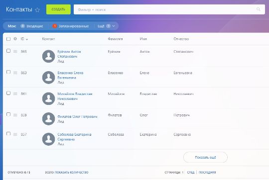Click avatar icon of Соболева Екатерина Сергеевна

(x=48, y=139)
